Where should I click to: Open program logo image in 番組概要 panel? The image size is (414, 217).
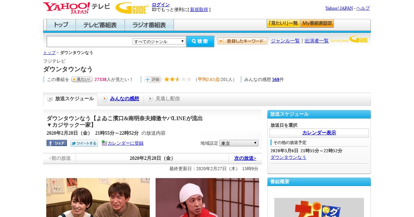coord(319,207)
